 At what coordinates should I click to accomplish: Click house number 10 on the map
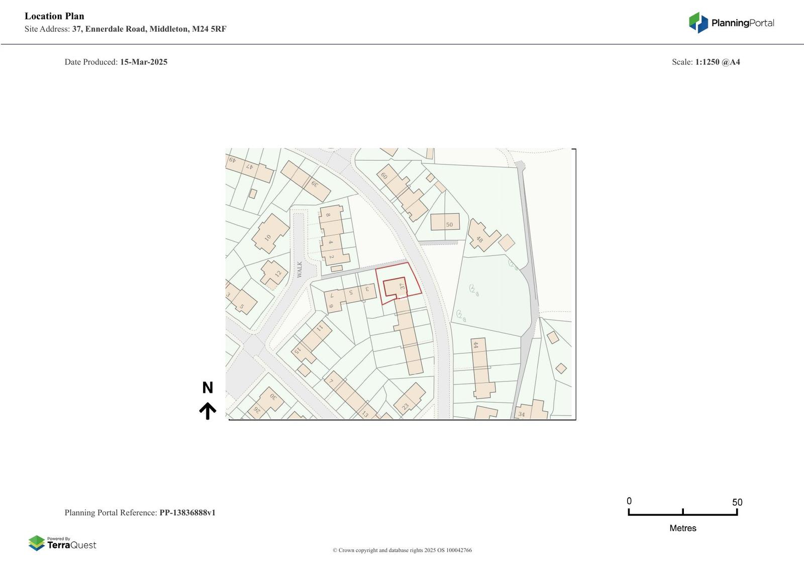click(x=270, y=234)
